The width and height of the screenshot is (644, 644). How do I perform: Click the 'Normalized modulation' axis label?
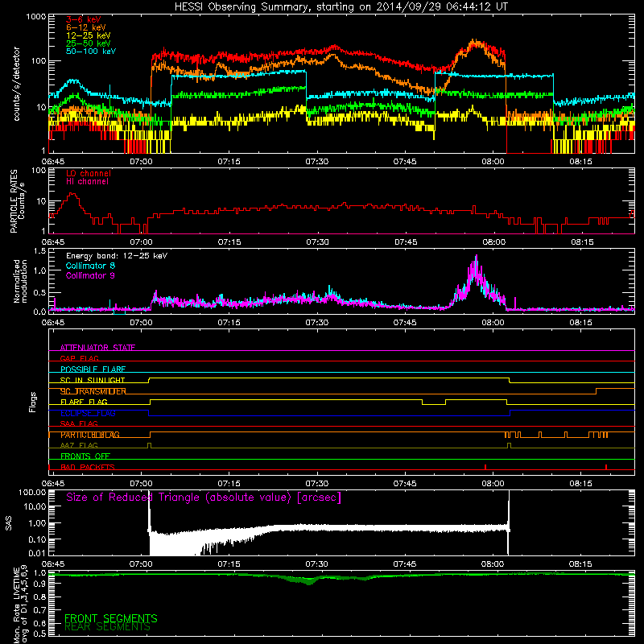click(20, 281)
